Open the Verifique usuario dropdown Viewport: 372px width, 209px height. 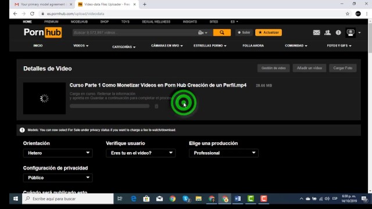[141, 153]
